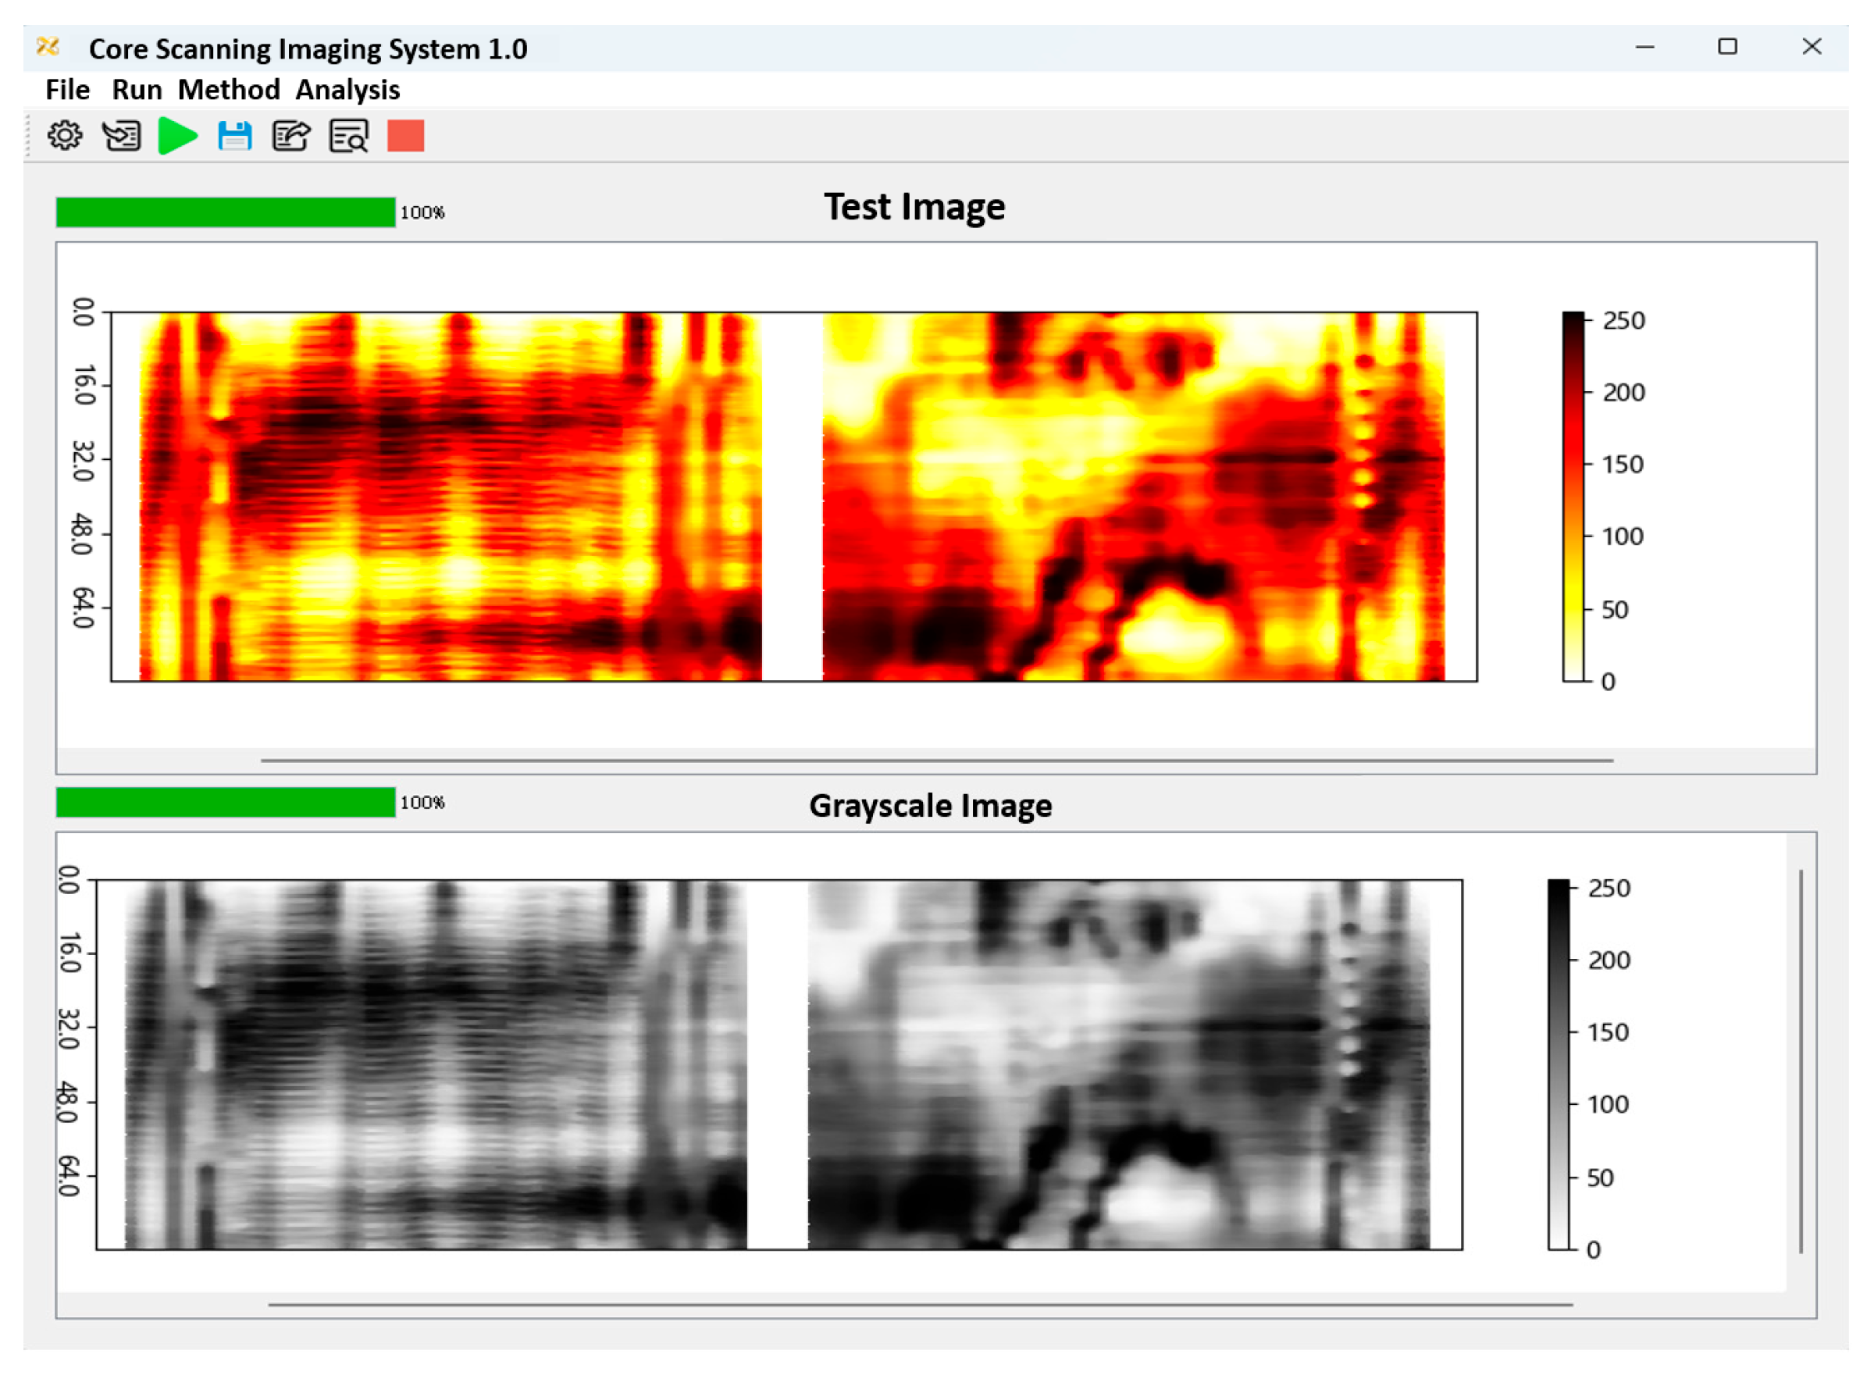Click the Grayscale panel vertical scrollbar
This screenshot has width=1874, height=1379.
pos(1801,1060)
